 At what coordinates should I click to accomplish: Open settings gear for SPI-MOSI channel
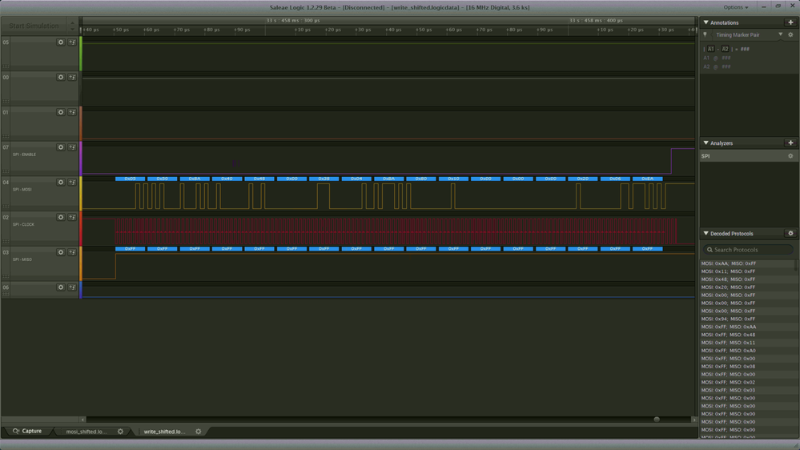coord(61,182)
